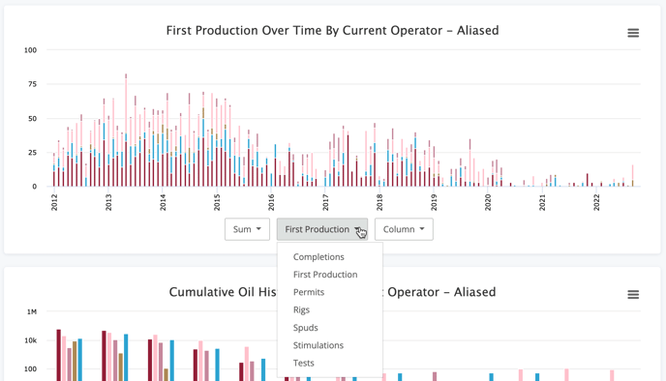Click the 2015 x-axis year label
The height and width of the screenshot is (381, 666).
click(x=217, y=202)
